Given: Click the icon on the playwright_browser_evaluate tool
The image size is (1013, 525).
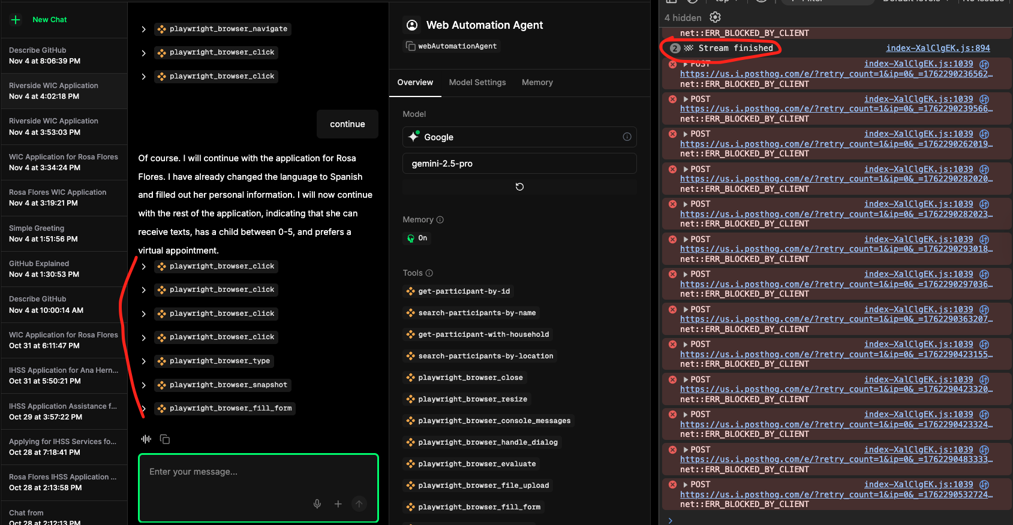Looking at the screenshot, I should click(x=411, y=464).
